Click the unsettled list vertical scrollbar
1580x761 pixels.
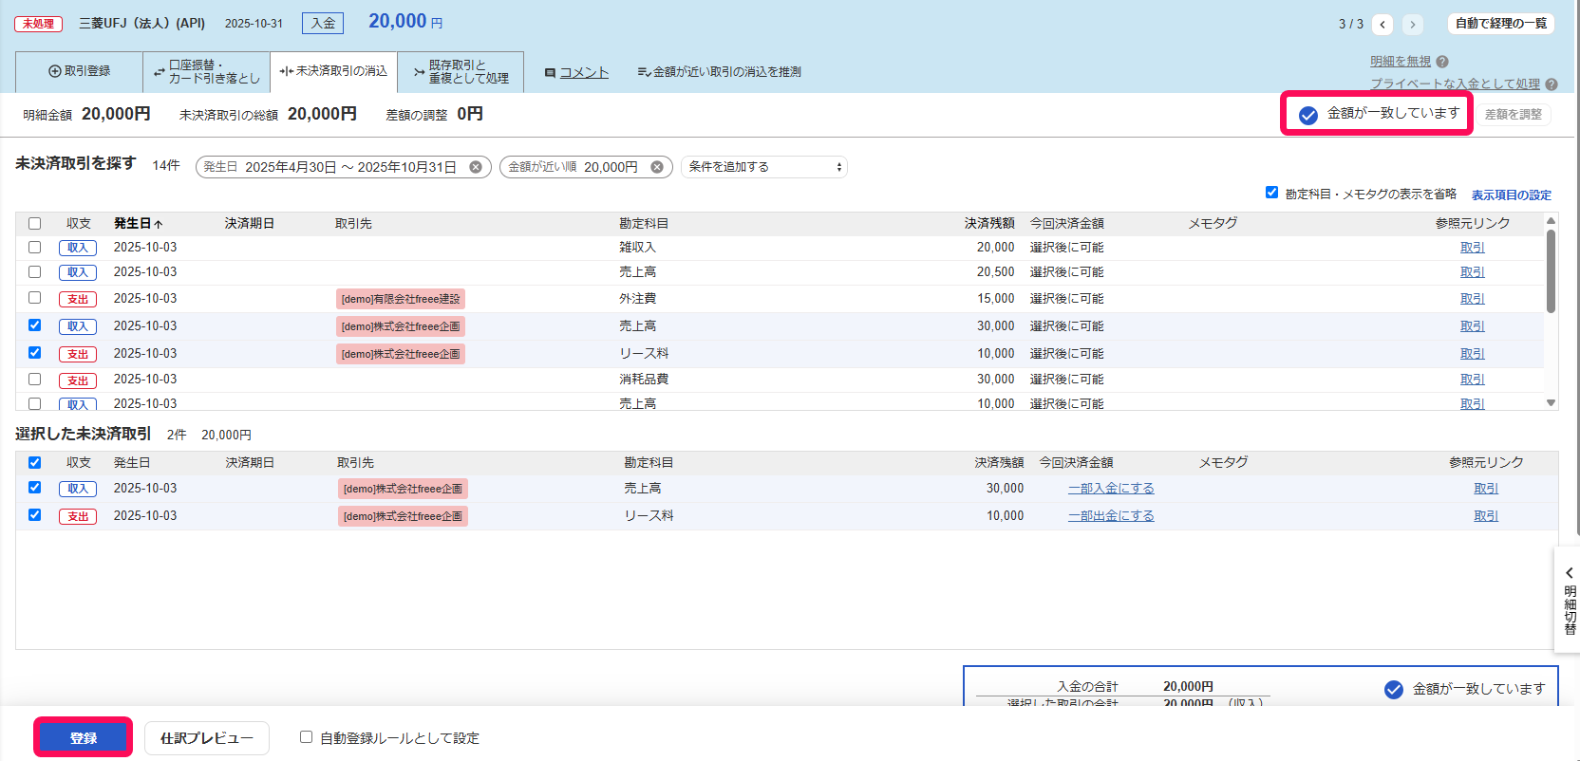point(1551,271)
